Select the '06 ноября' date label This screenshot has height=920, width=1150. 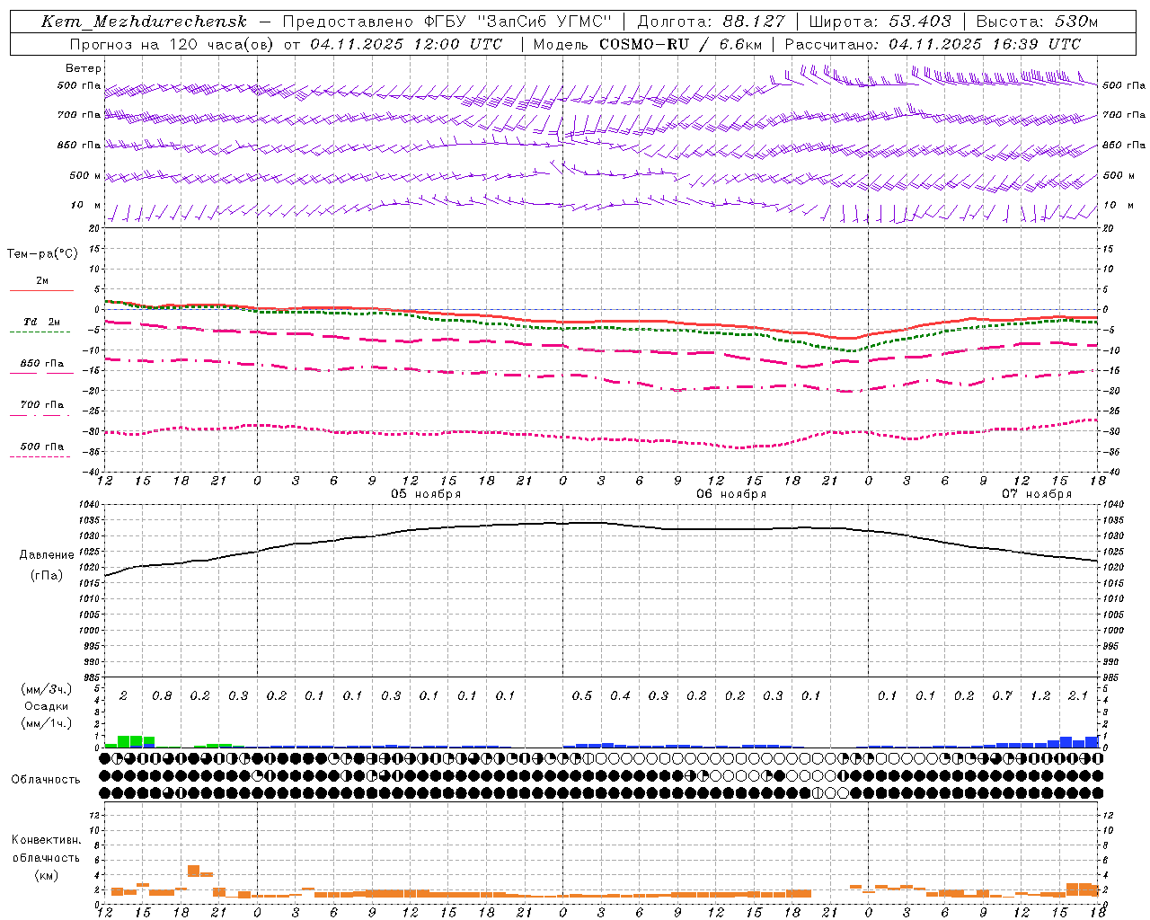click(731, 494)
